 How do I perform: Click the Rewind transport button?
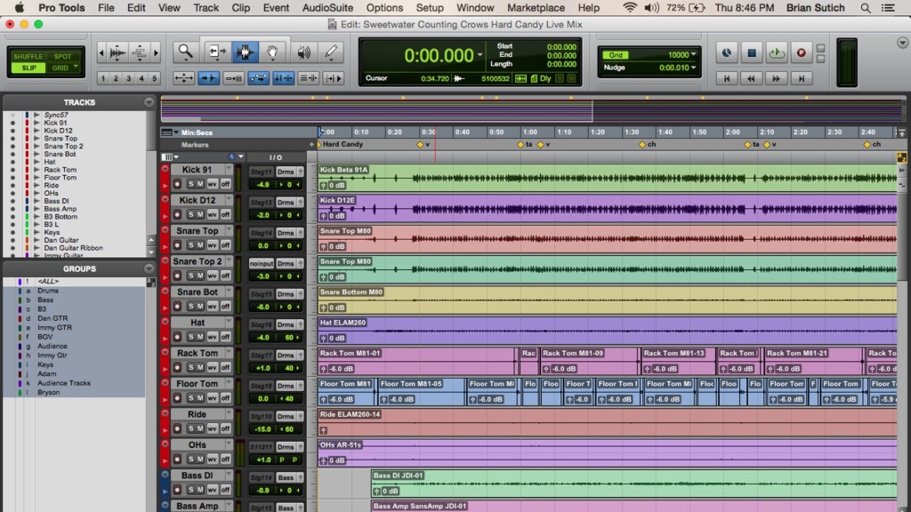[x=751, y=78]
